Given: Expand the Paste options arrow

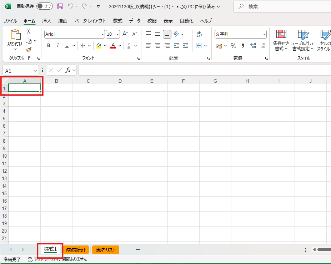Looking at the screenshot, I should (x=15, y=49).
